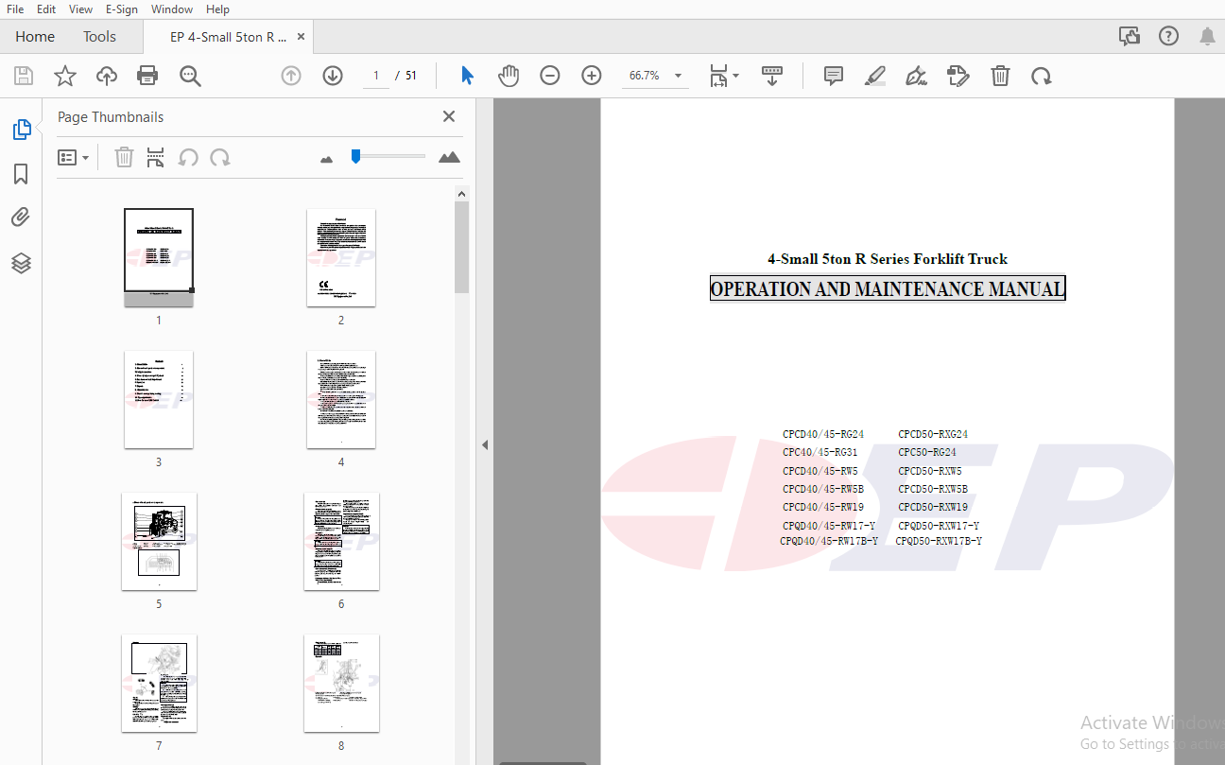This screenshot has width=1225, height=765.
Task: Open the E-Sign menu
Action: [x=121, y=9]
